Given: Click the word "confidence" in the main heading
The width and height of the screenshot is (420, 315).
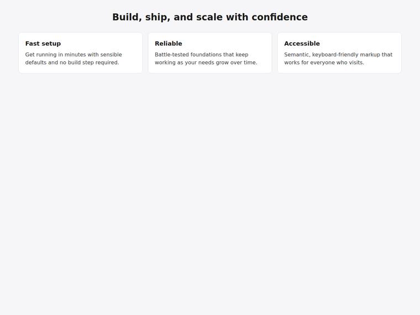Looking at the screenshot, I should click(x=280, y=17).
